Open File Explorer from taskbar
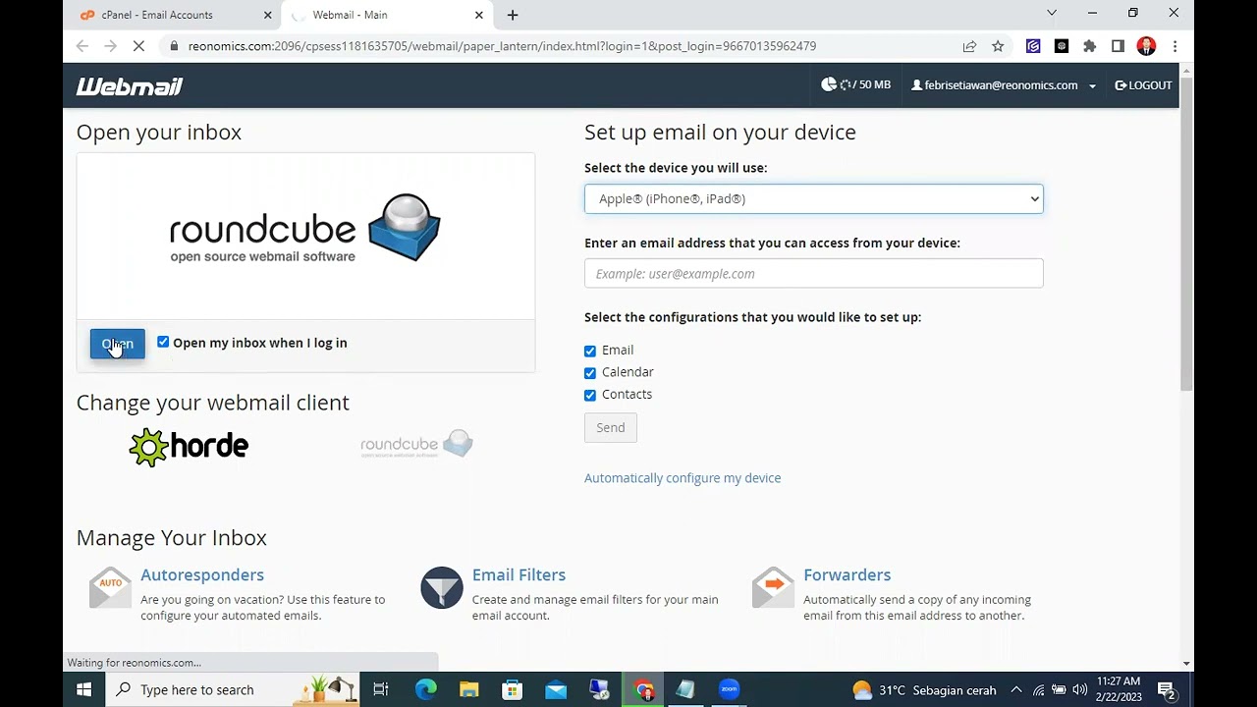The image size is (1257, 707). (468, 689)
